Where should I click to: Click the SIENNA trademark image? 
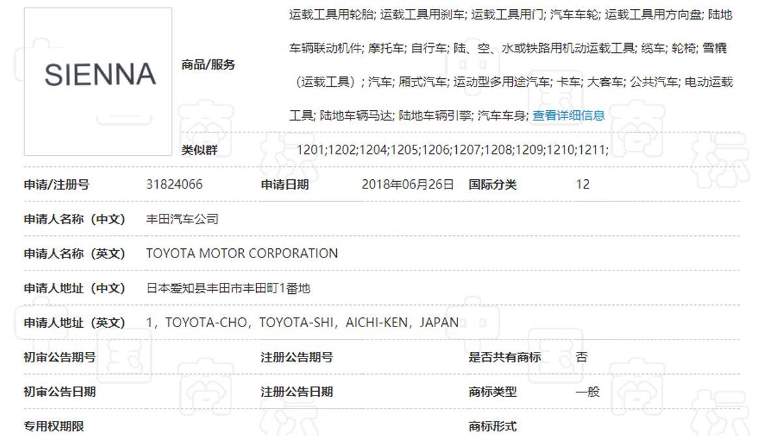[98, 81]
